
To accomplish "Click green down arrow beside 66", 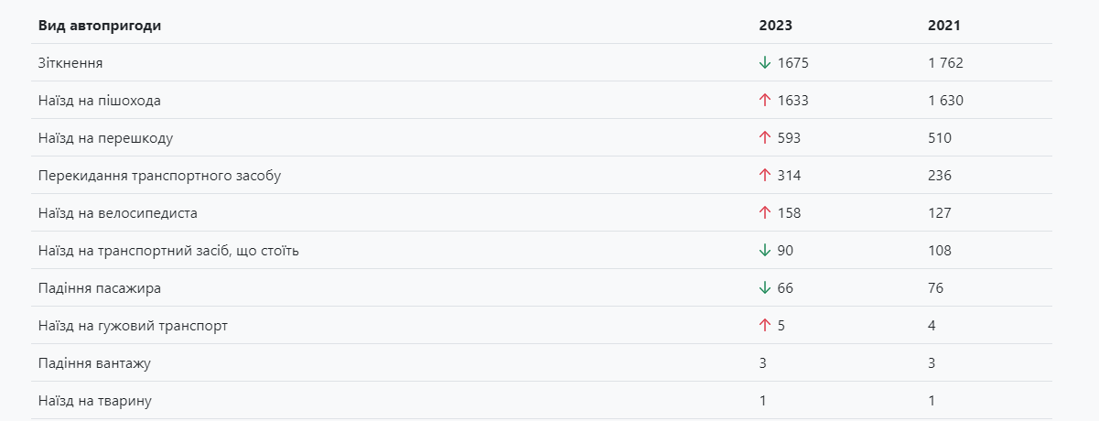I will [765, 288].
